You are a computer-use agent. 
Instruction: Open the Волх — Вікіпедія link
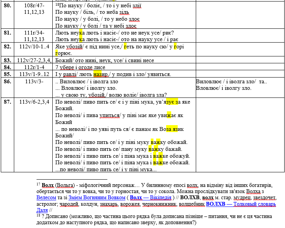151,198
